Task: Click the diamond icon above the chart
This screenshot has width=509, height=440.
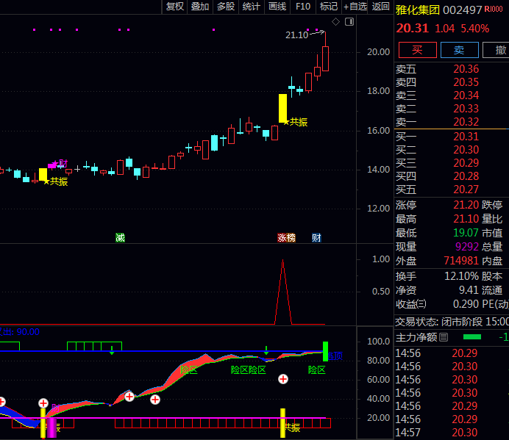Action: [x=335, y=22]
